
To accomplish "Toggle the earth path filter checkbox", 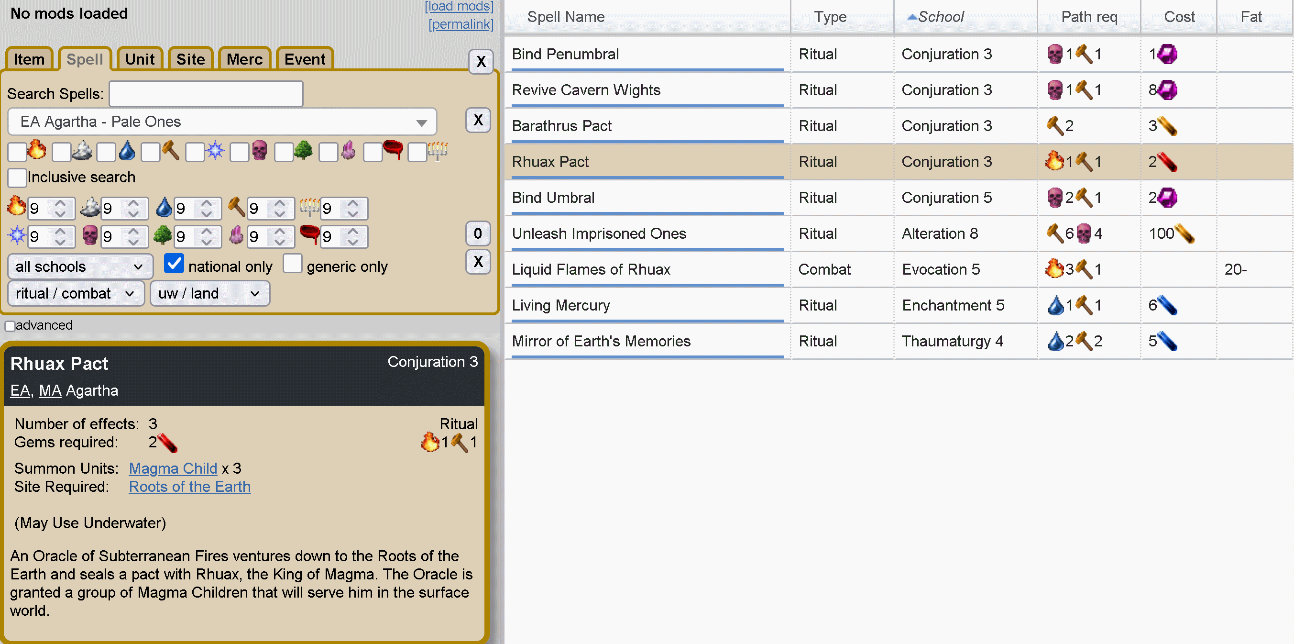I will [150, 151].
